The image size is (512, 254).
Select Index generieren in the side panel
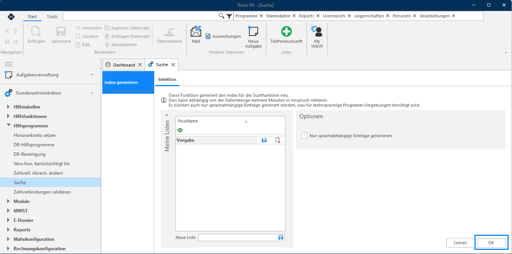pos(128,82)
